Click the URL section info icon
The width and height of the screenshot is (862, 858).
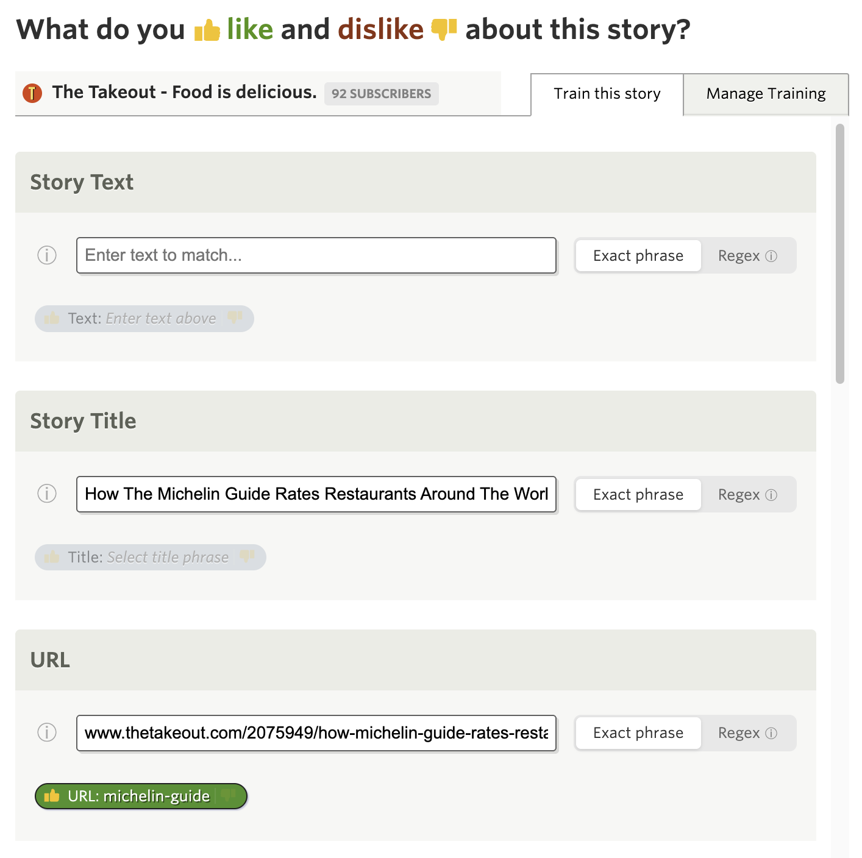click(x=47, y=732)
